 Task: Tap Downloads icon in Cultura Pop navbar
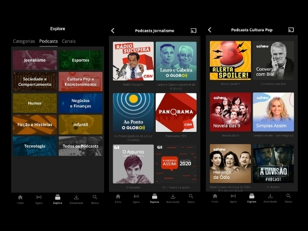270,196
